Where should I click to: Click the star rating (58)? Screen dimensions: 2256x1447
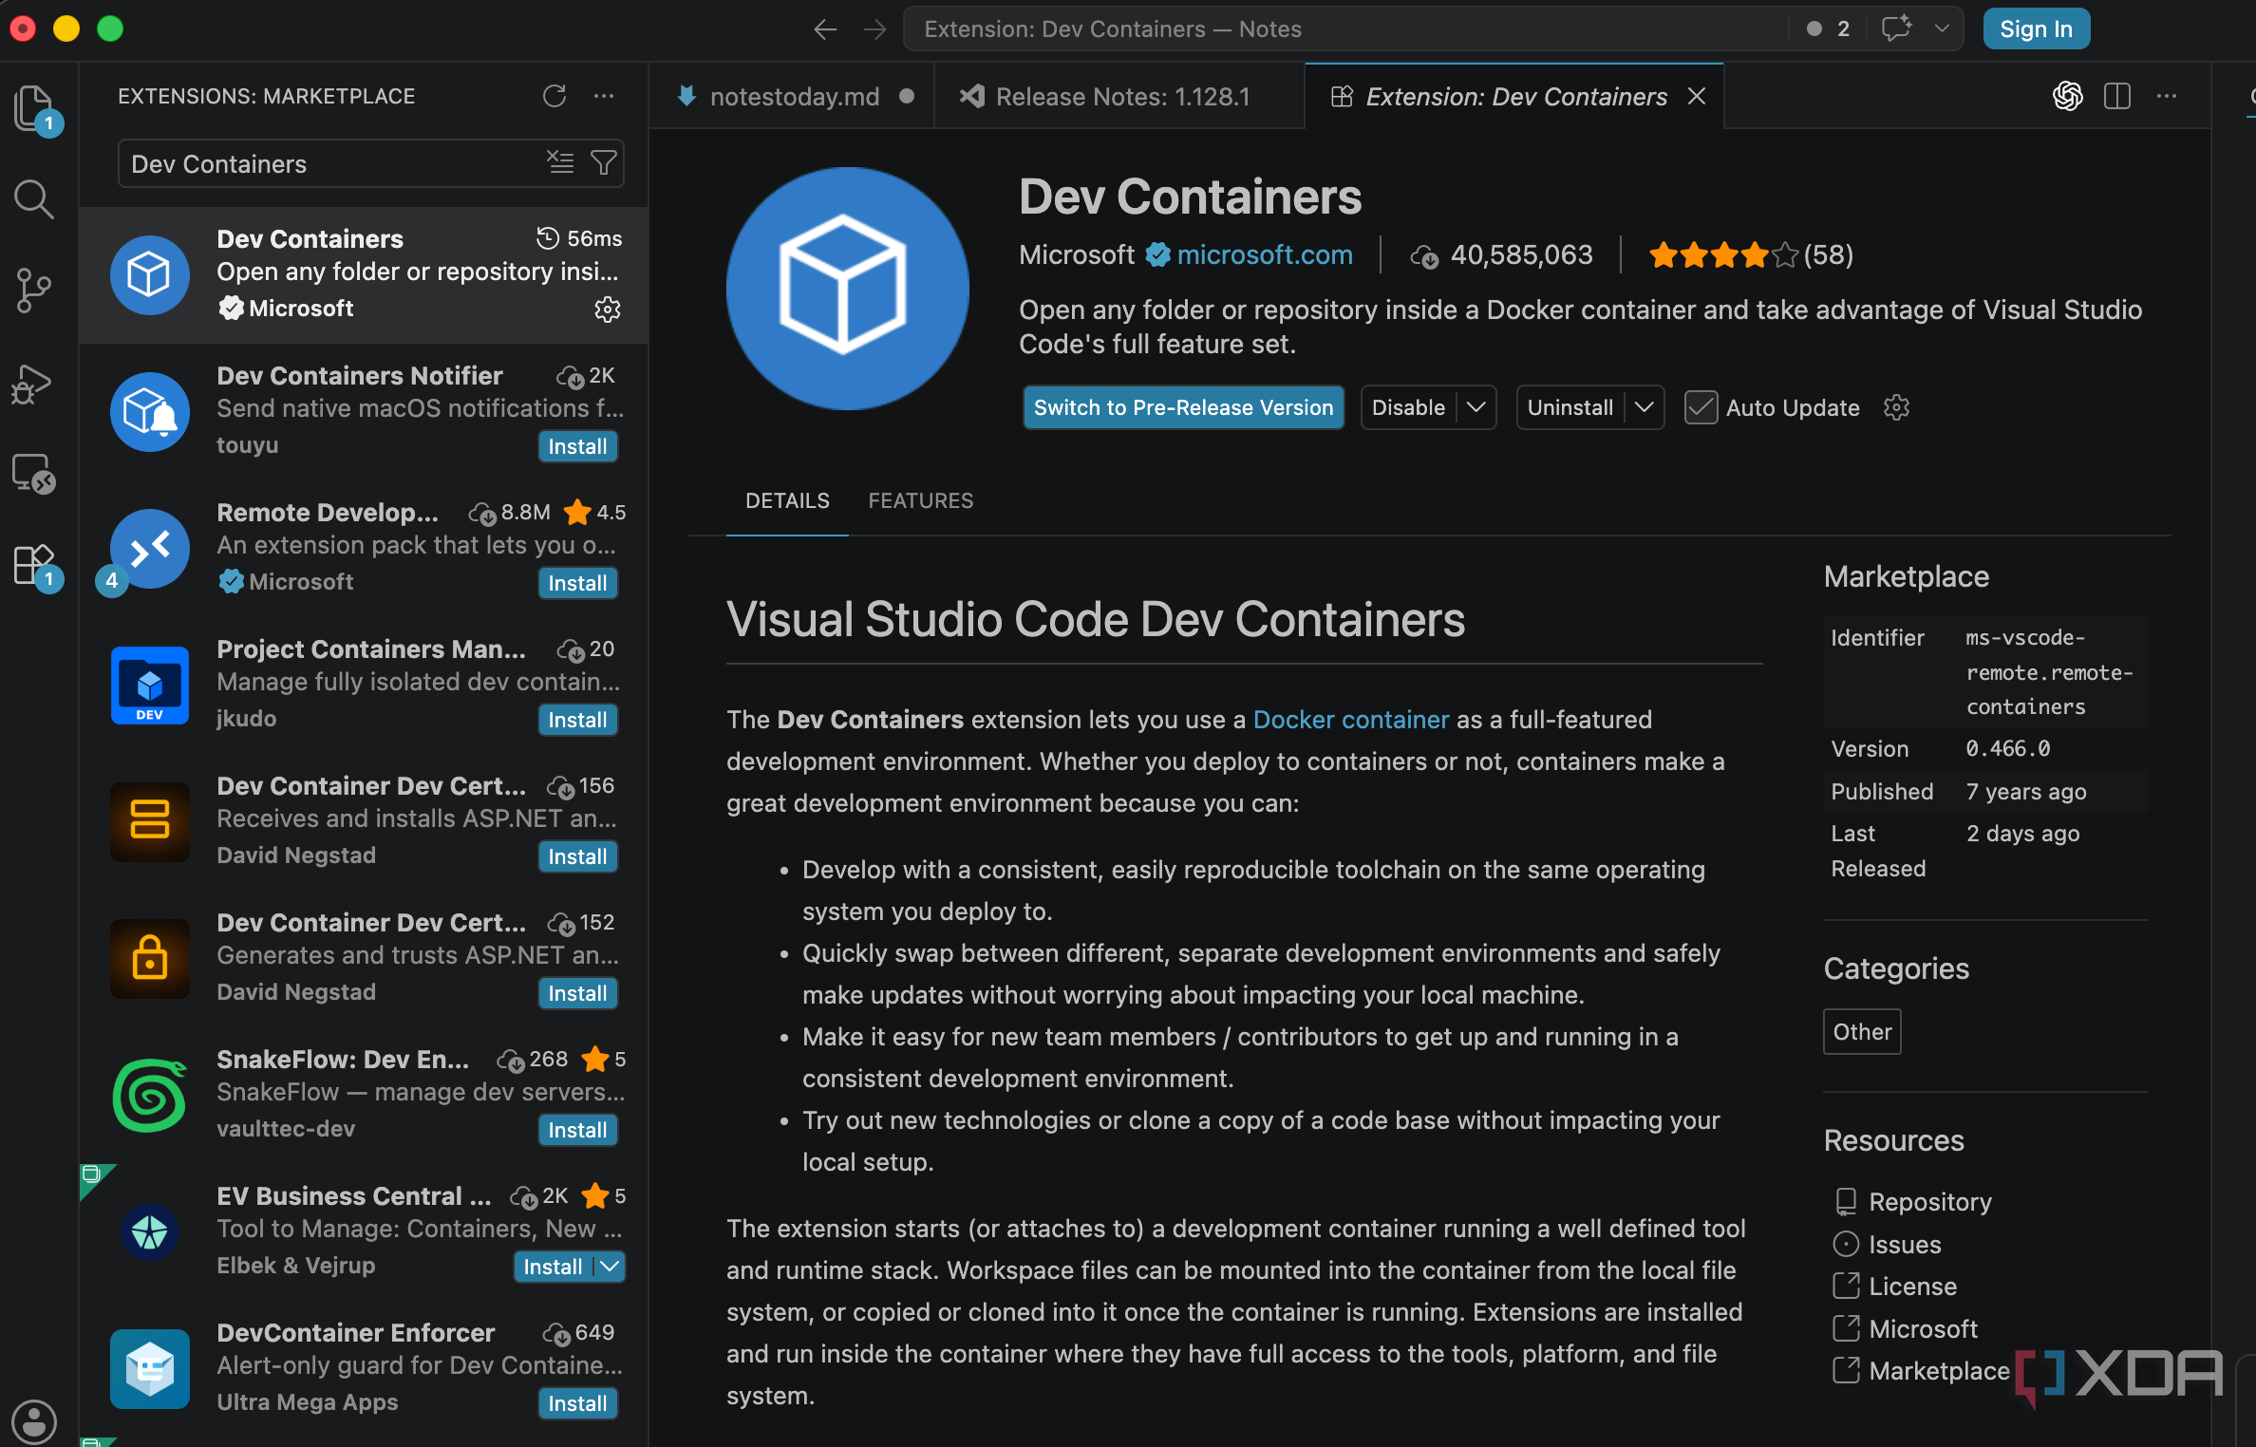(1750, 254)
